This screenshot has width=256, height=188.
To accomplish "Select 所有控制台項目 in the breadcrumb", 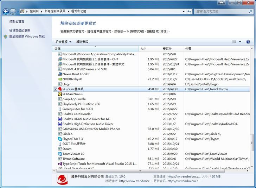I will click(55, 11).
